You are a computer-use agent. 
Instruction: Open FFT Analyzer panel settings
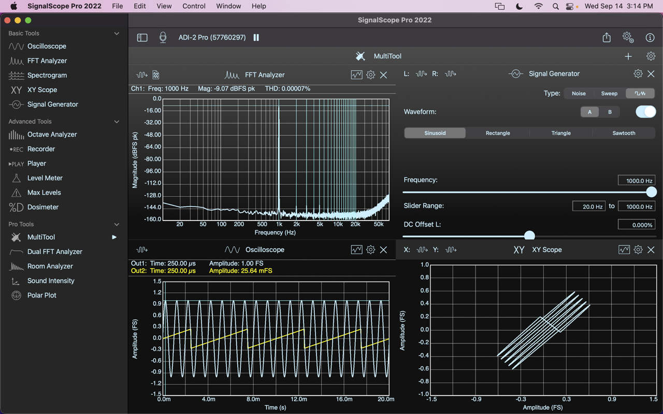tap(370, 75)
